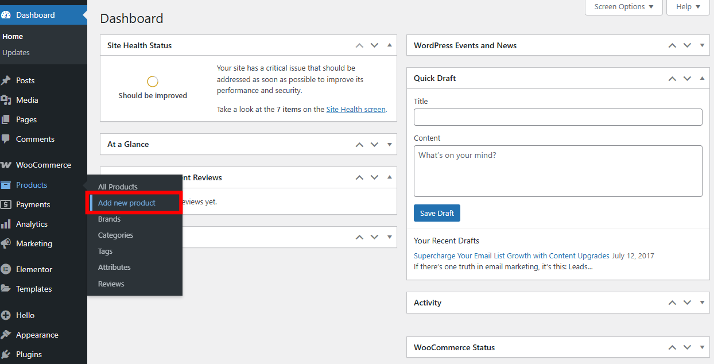Select Add new product from Products submenu
Image resolution: width=714 pixels, height=364 pixels.
pos(127,203)
